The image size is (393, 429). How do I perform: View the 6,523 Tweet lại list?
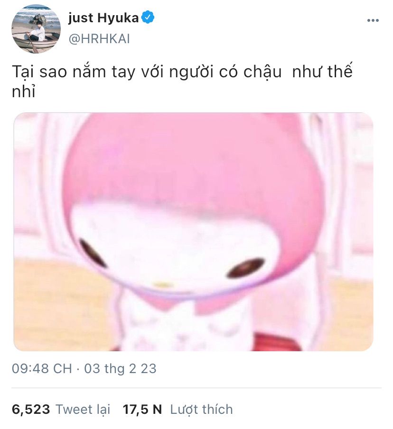click(61, 409)
